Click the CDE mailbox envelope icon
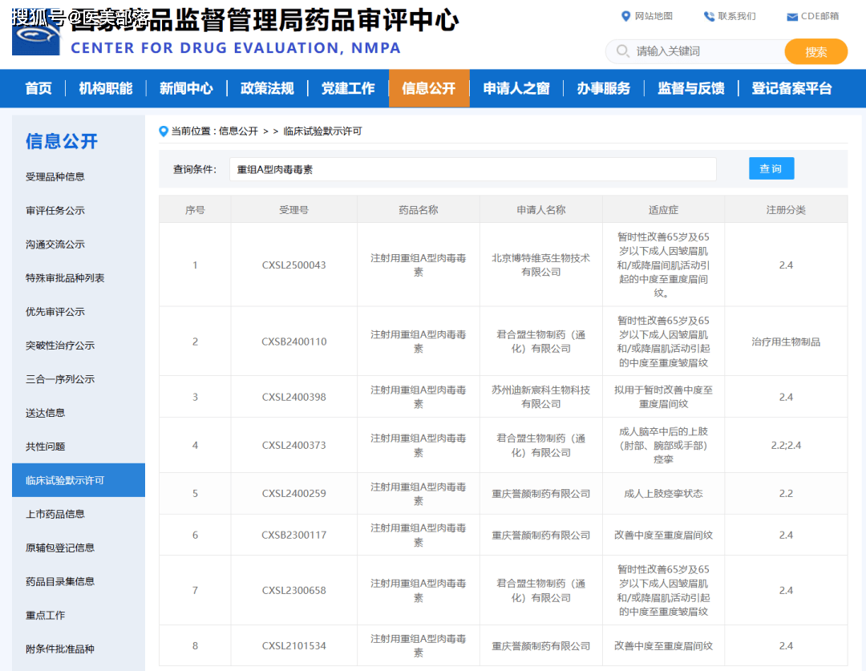 (x=791, y=17)
